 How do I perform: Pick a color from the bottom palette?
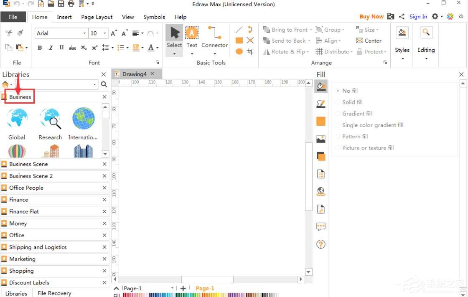(x=209, y=295)
